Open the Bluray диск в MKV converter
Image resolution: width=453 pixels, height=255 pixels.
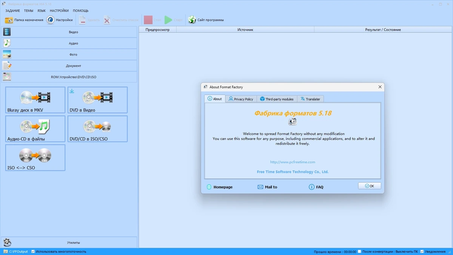pos(35,100)
